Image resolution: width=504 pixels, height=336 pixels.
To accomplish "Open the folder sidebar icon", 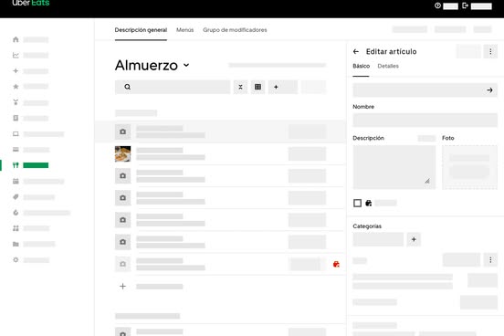I will point(16,244).
